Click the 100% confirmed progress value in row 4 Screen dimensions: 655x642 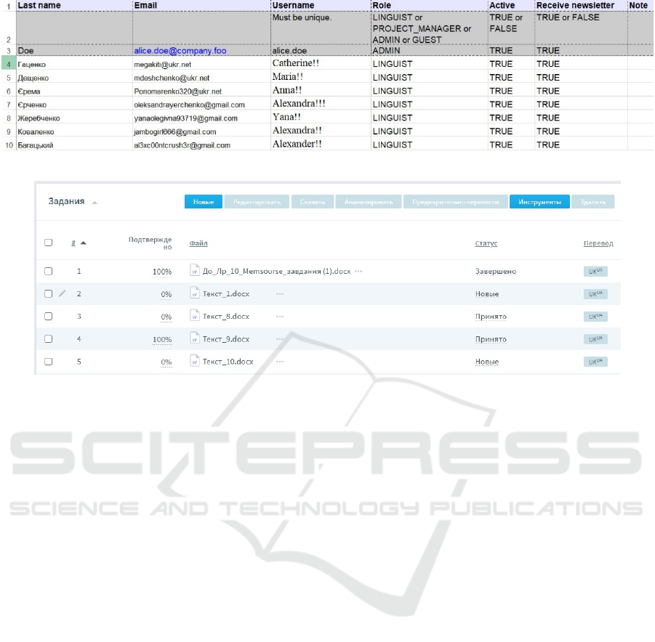[x=161, y=339]
